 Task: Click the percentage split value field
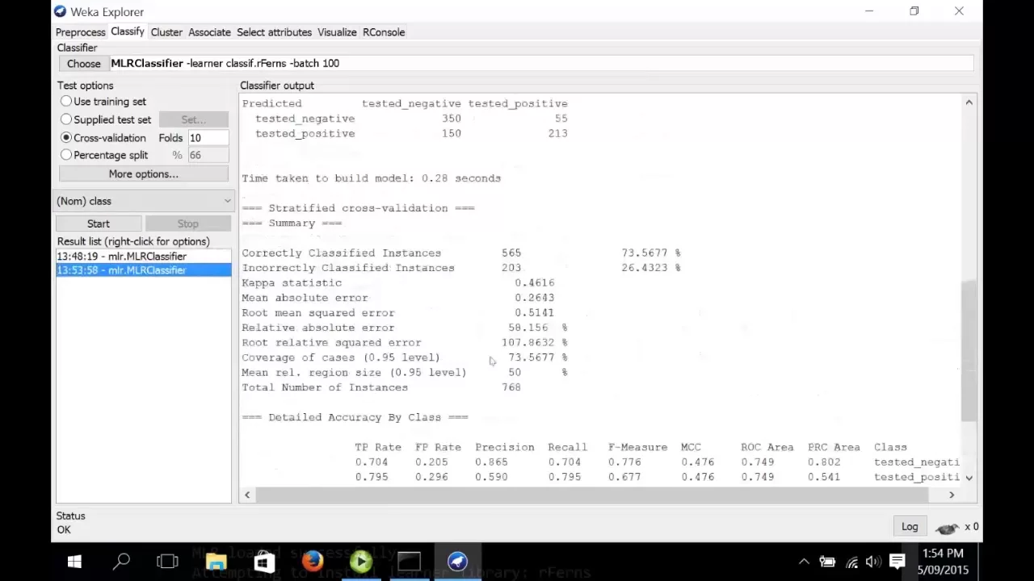[x=208, y=155]
